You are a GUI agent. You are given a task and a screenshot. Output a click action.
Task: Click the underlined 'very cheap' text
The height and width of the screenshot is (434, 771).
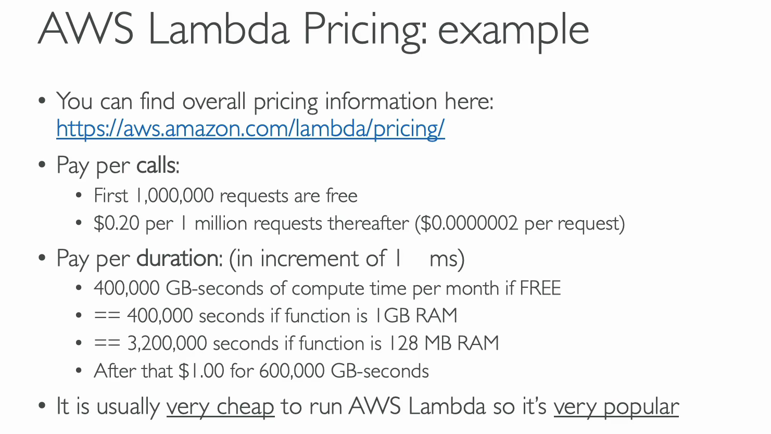point(220,406)
